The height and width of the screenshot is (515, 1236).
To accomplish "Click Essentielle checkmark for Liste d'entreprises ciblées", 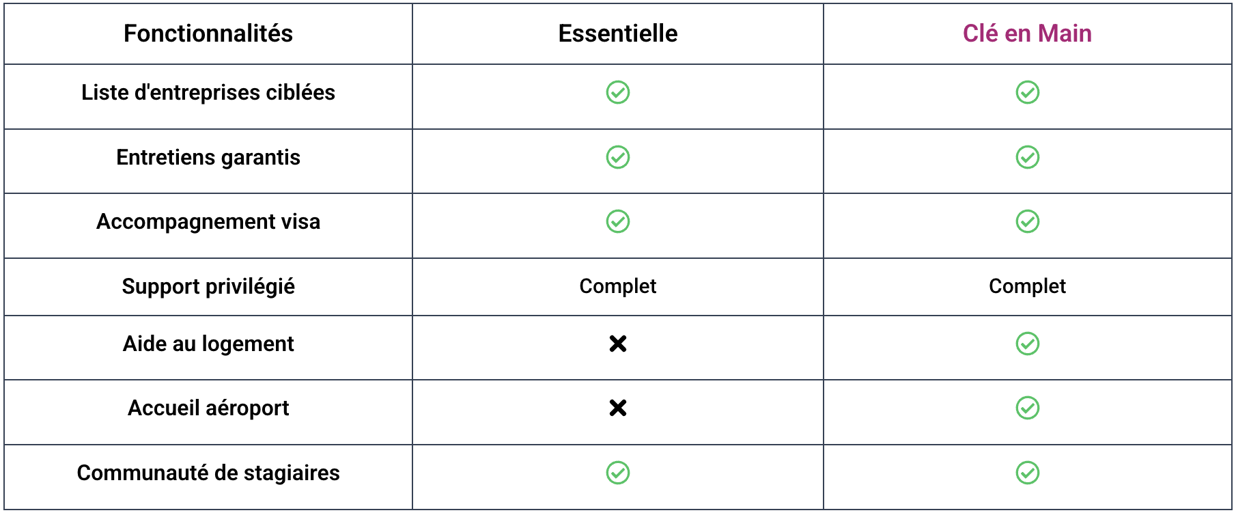I will 617,92.
